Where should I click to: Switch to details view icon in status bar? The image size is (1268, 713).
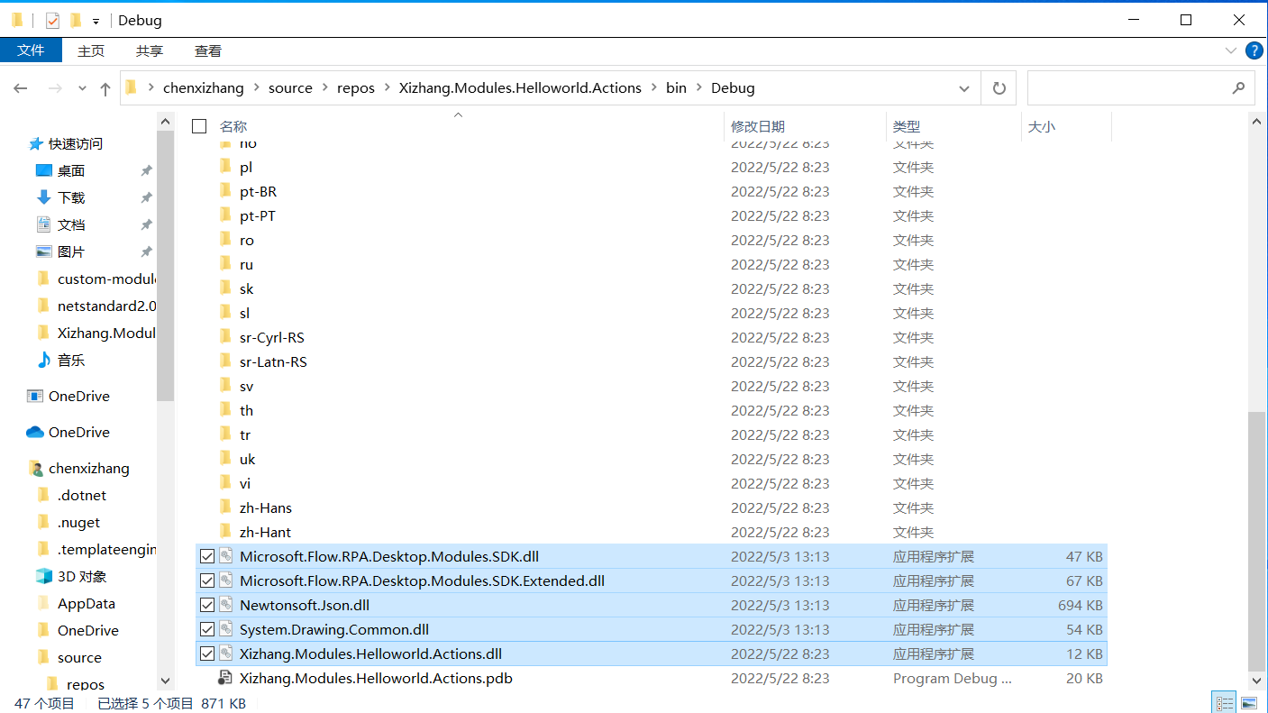(x=1224, y=703)
